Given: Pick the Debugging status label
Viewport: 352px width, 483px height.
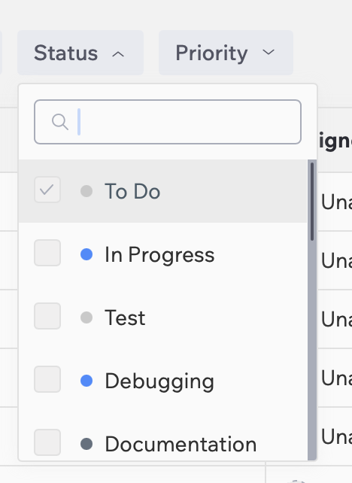Looking at the screenshot, I should pos(159,381).
